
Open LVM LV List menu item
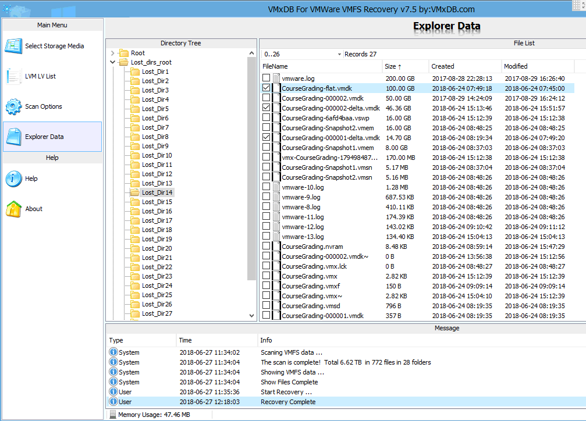pos(52,76)
